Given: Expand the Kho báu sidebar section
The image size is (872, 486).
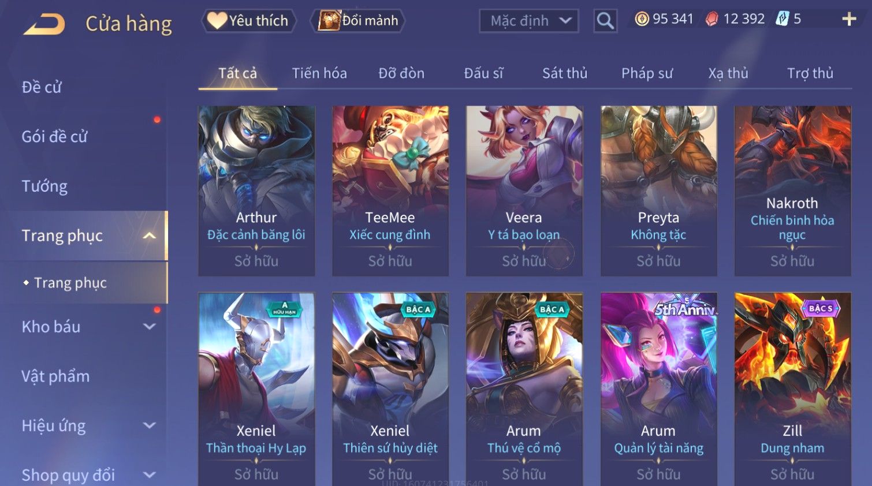Looking at the screenshot, I should tap(150, 327).
